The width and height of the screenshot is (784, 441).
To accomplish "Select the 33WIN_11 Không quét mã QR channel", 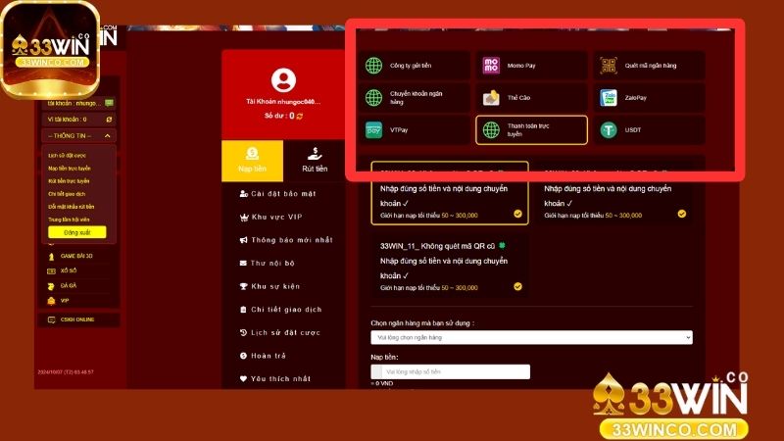I will pyautogui.click(x=450, y=266).
